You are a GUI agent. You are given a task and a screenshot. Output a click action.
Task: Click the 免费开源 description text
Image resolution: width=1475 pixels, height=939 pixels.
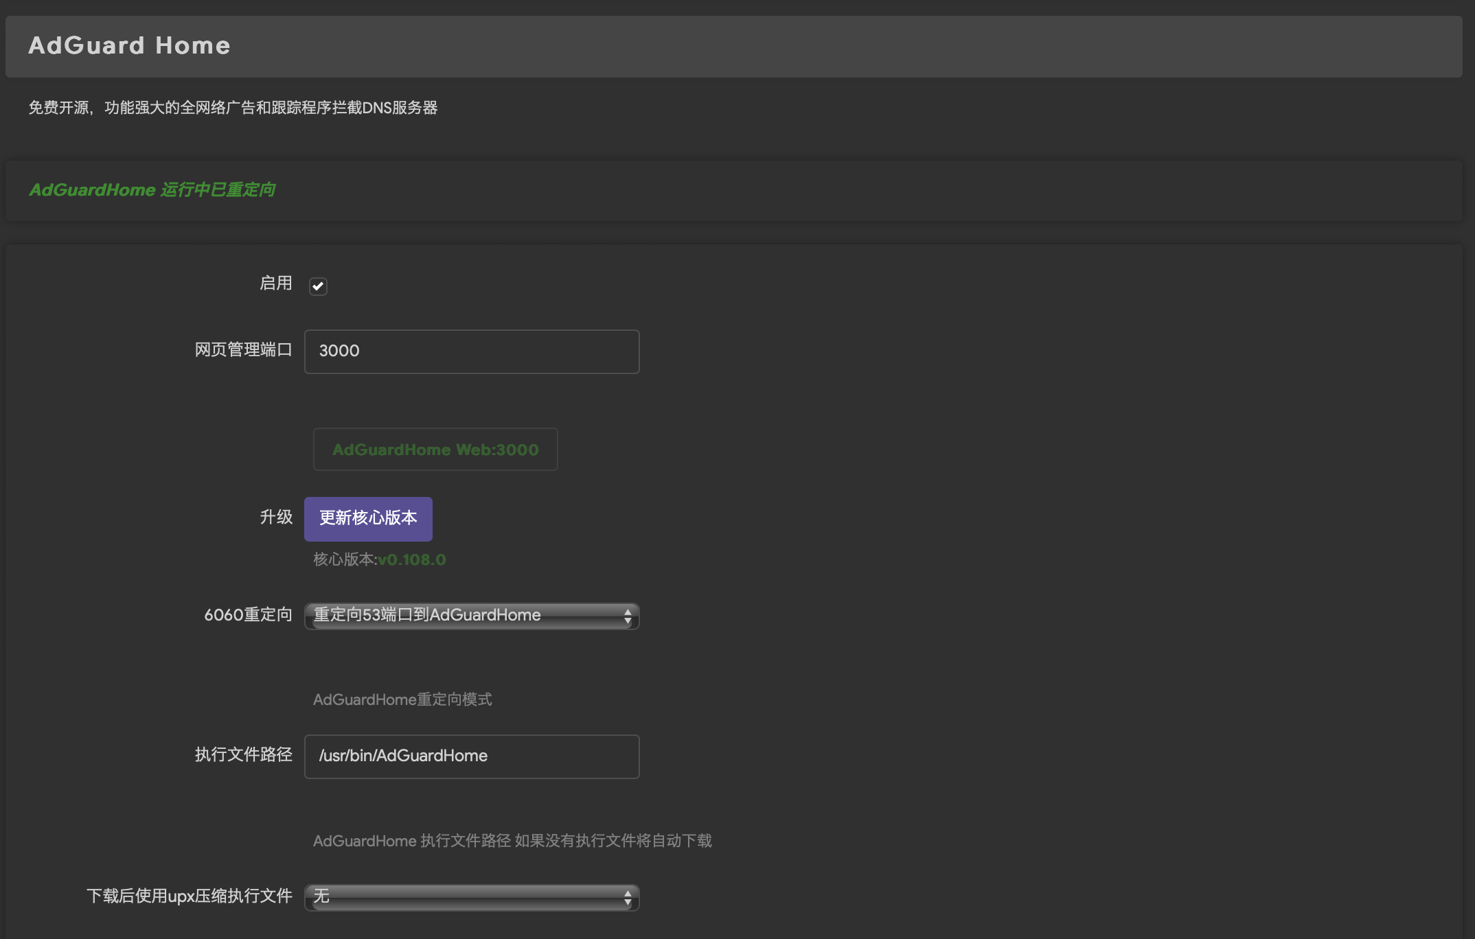[233, 108]
